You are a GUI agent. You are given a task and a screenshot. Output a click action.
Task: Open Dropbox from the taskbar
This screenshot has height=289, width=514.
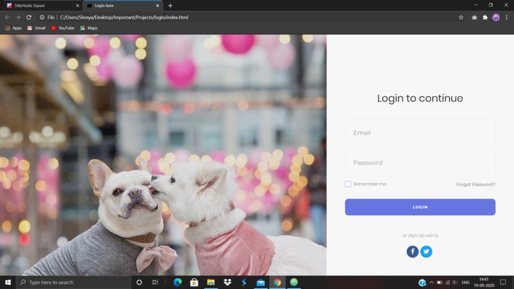click(x=227, y=282)
